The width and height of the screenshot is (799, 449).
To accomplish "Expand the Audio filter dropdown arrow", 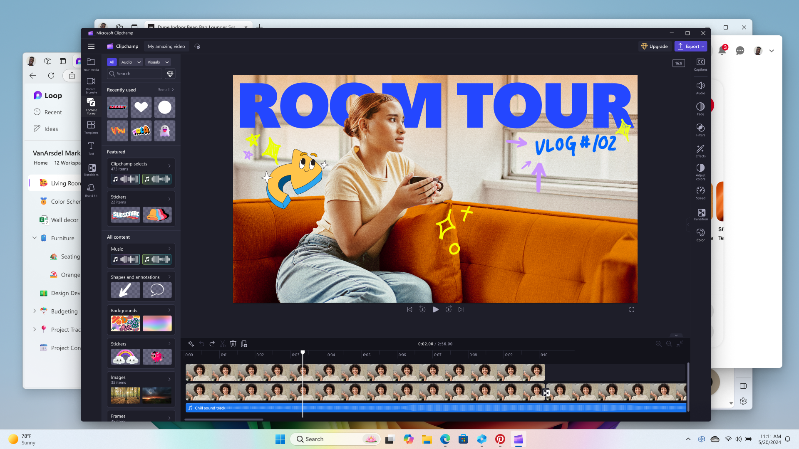I will pyautogui.click(x=139, y=62).
